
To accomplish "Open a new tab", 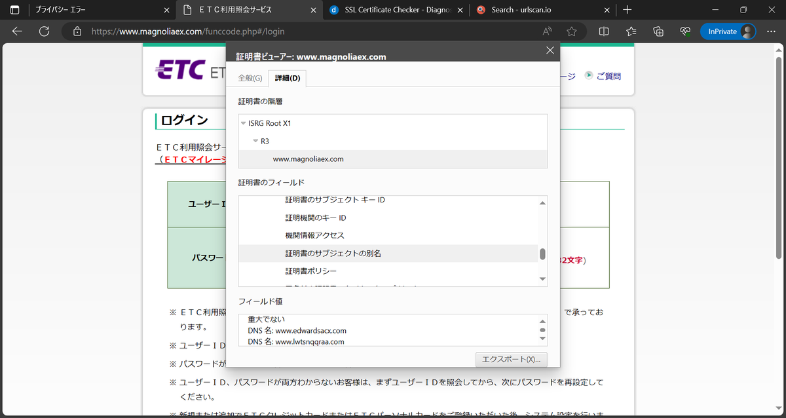I will [x=627, y=10].
